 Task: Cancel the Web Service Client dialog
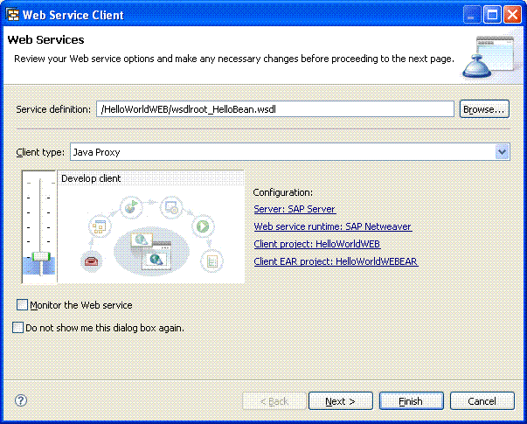(482, 401)
